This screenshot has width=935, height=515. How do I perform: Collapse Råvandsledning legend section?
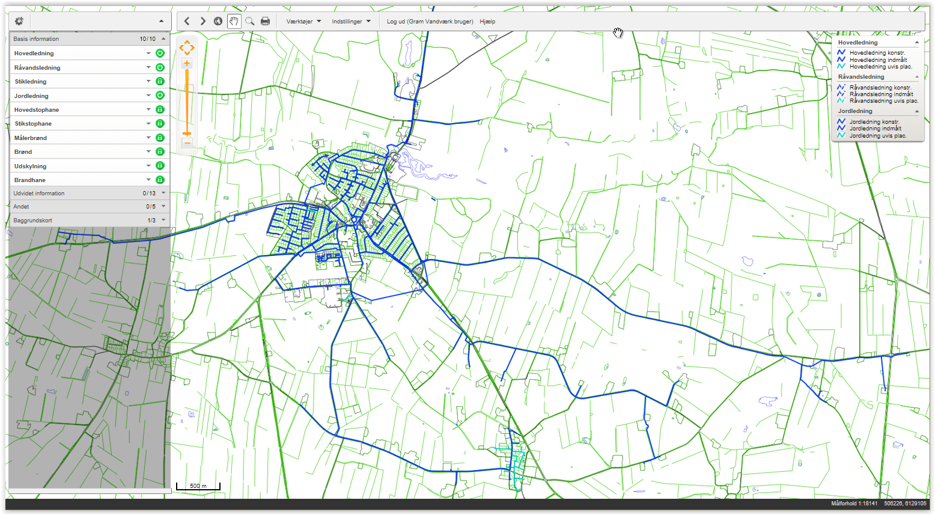[917, 77]
